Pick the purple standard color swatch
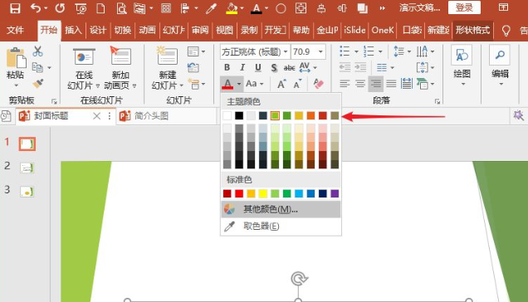 (335, 193)
